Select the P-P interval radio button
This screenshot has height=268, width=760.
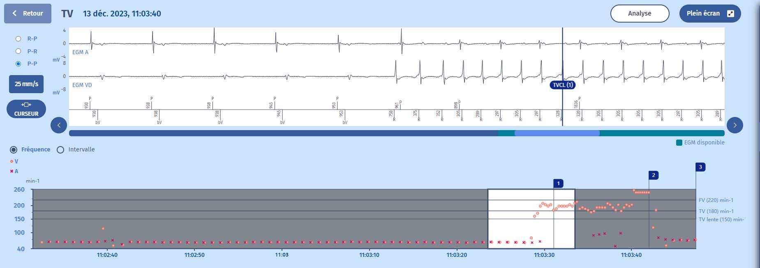(x=18, y=64)
